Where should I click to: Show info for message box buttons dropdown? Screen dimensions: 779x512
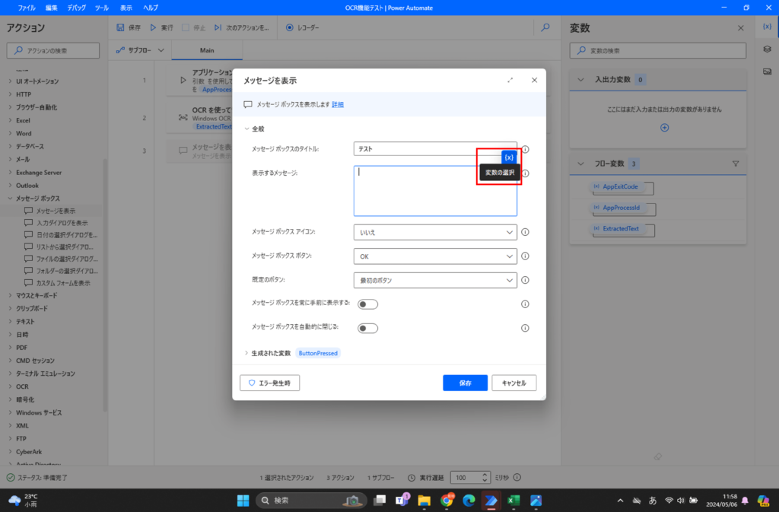(525, 256)
